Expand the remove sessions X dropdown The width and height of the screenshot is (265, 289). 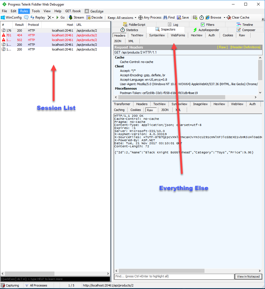point(52,17)
